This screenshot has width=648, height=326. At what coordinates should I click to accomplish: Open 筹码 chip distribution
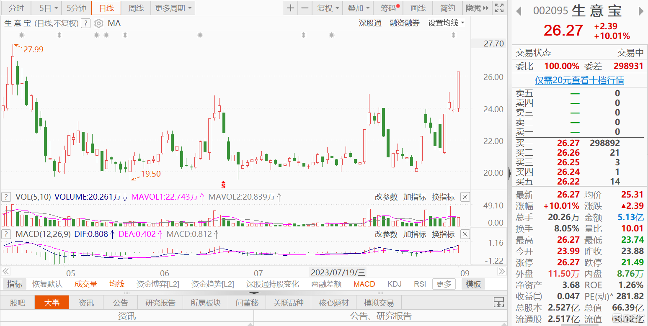(388, 8)
